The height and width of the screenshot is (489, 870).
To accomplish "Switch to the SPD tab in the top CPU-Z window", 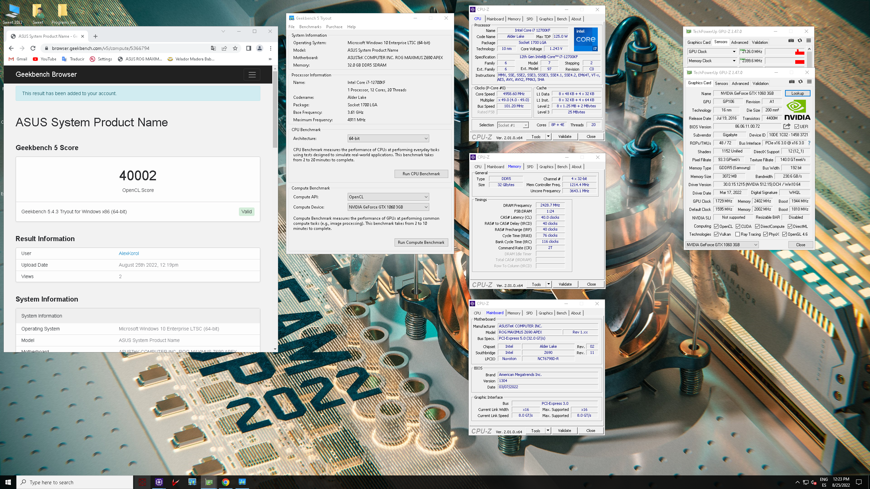I will [x=529, y=19].
